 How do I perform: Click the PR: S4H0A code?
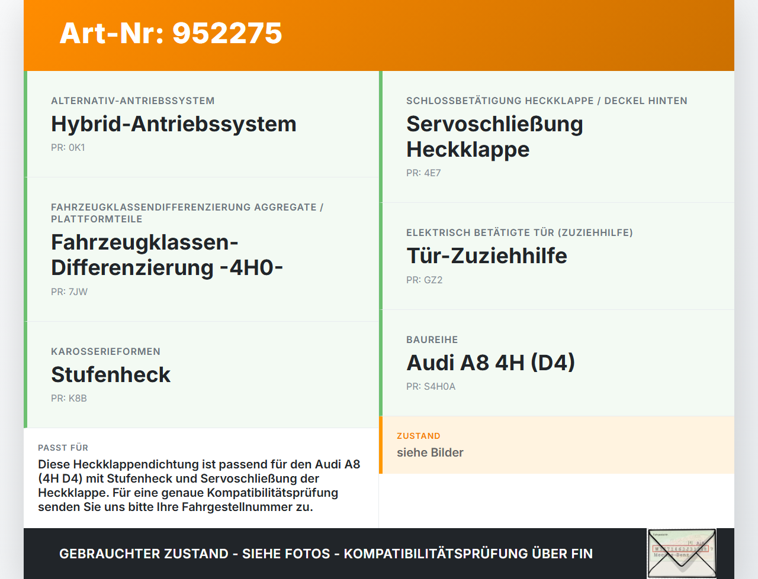coord(431,386)
